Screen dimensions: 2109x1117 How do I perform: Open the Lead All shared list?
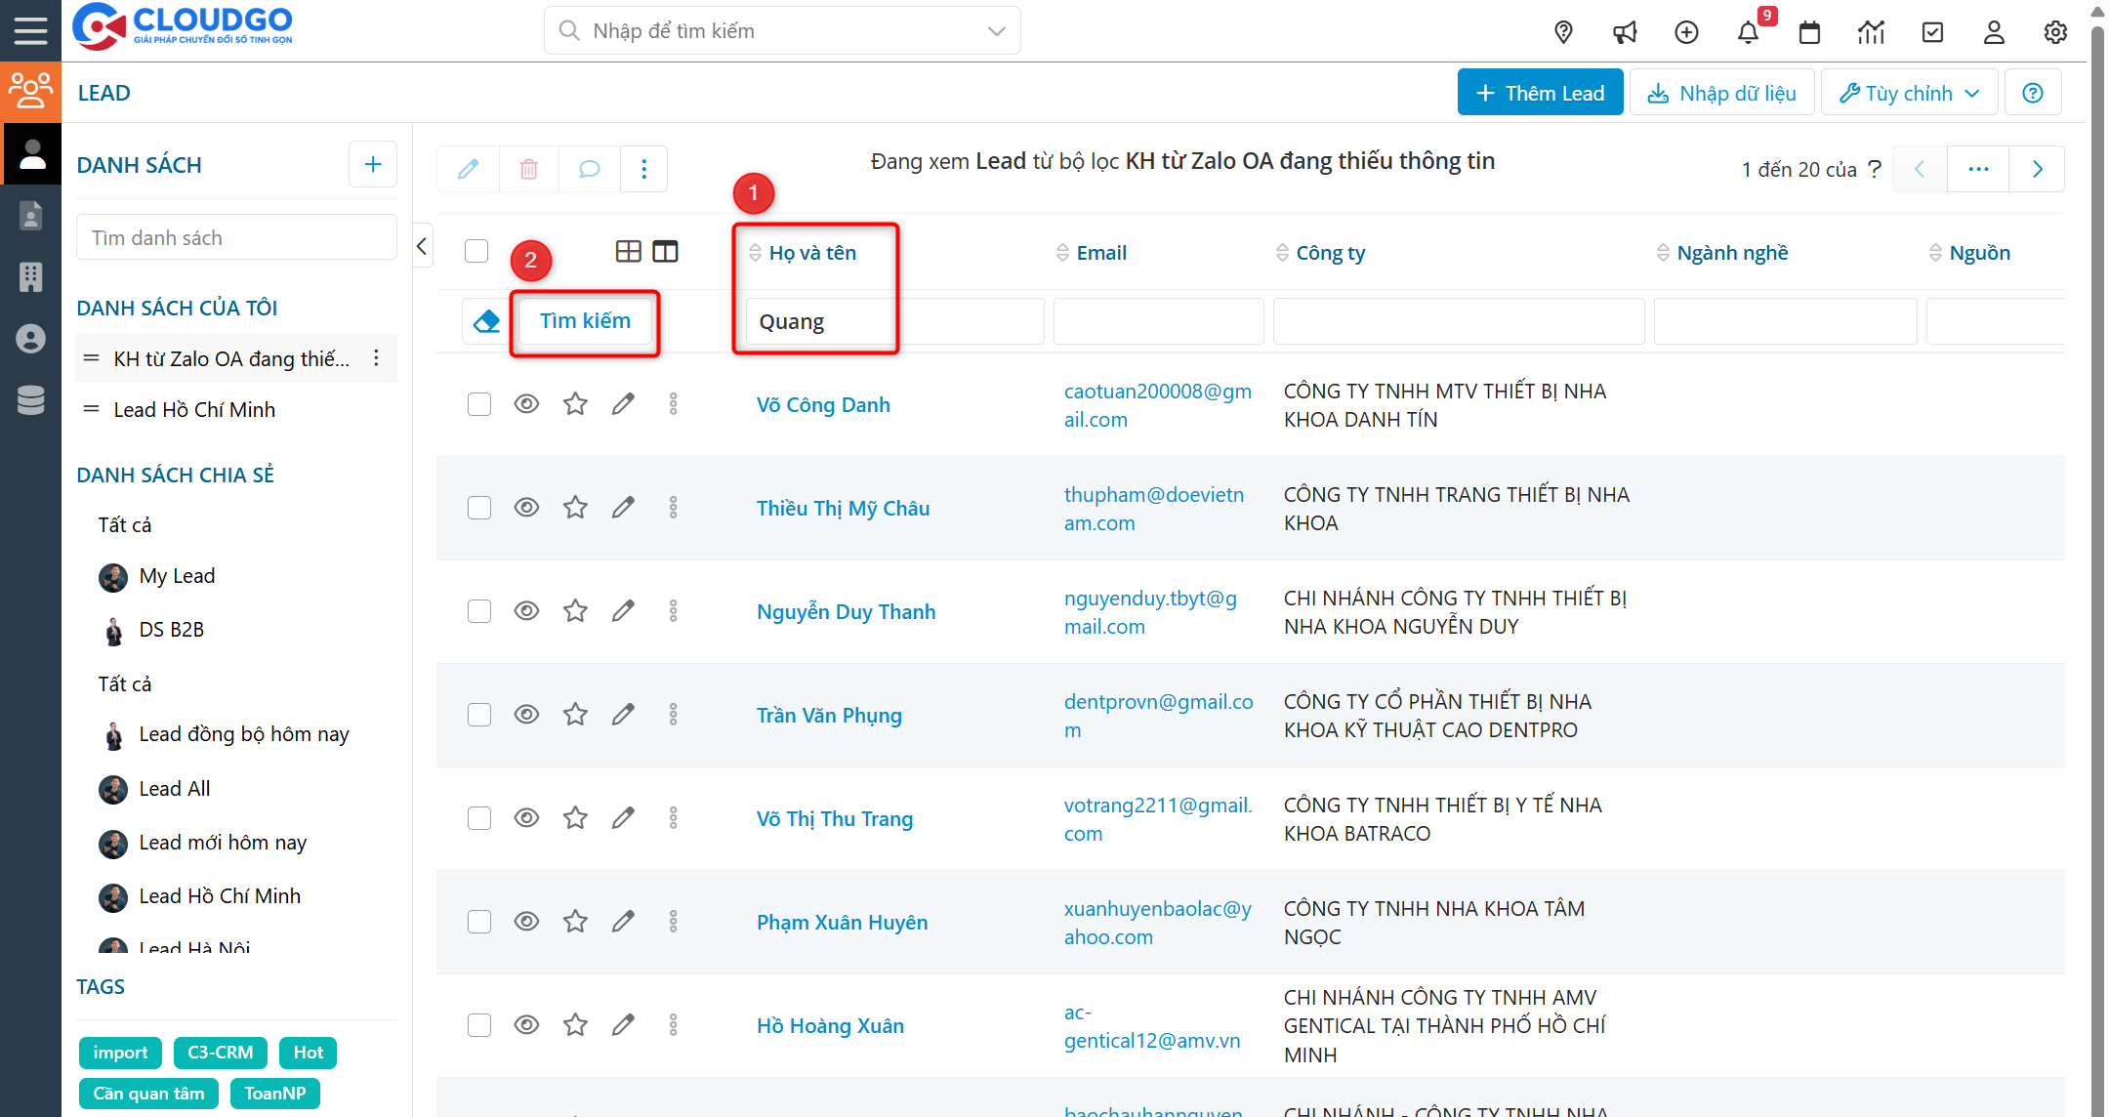click(x=174, y=789)
